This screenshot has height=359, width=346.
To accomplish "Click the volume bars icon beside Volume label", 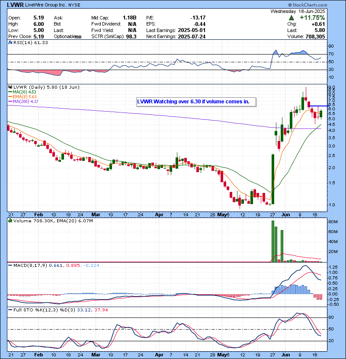I will coord(10,221).
